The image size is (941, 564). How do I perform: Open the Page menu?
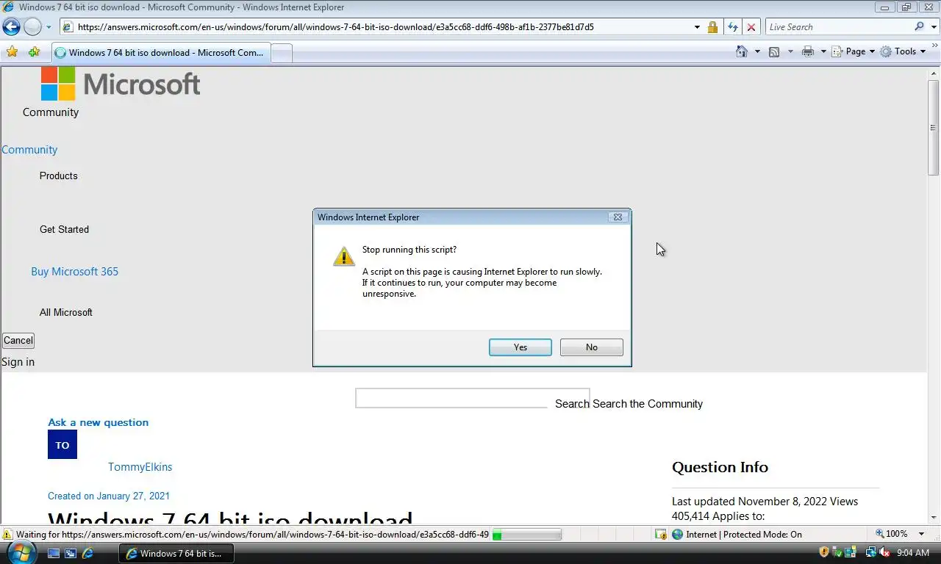[x=854, y=51]
